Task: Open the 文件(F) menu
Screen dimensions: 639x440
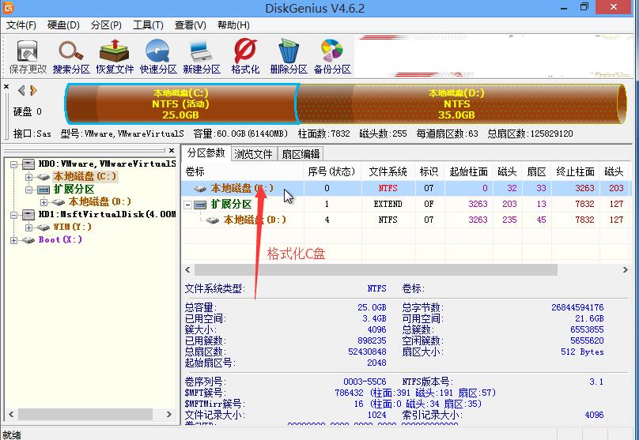Action: (21, 25)
